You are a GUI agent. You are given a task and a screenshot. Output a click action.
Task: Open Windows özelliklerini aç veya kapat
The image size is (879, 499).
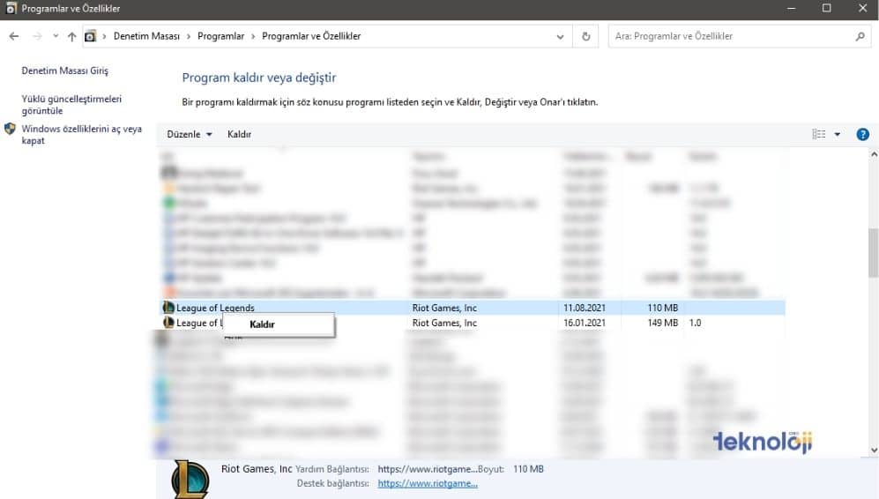82,135
